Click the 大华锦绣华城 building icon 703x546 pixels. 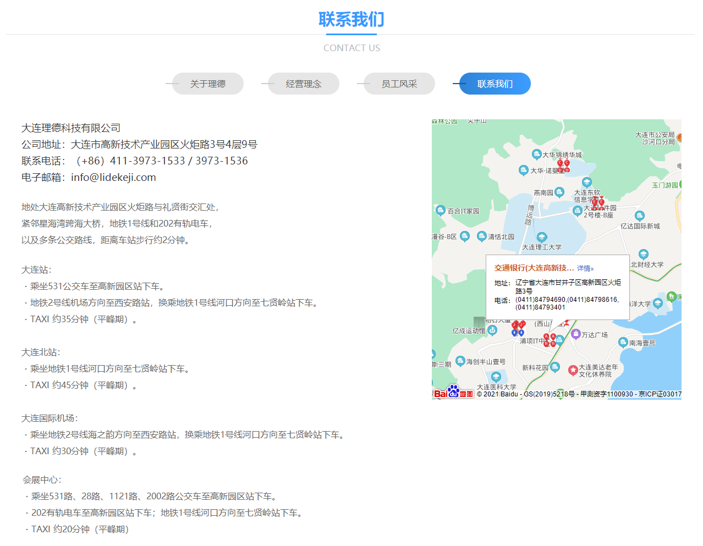(536, 155)
